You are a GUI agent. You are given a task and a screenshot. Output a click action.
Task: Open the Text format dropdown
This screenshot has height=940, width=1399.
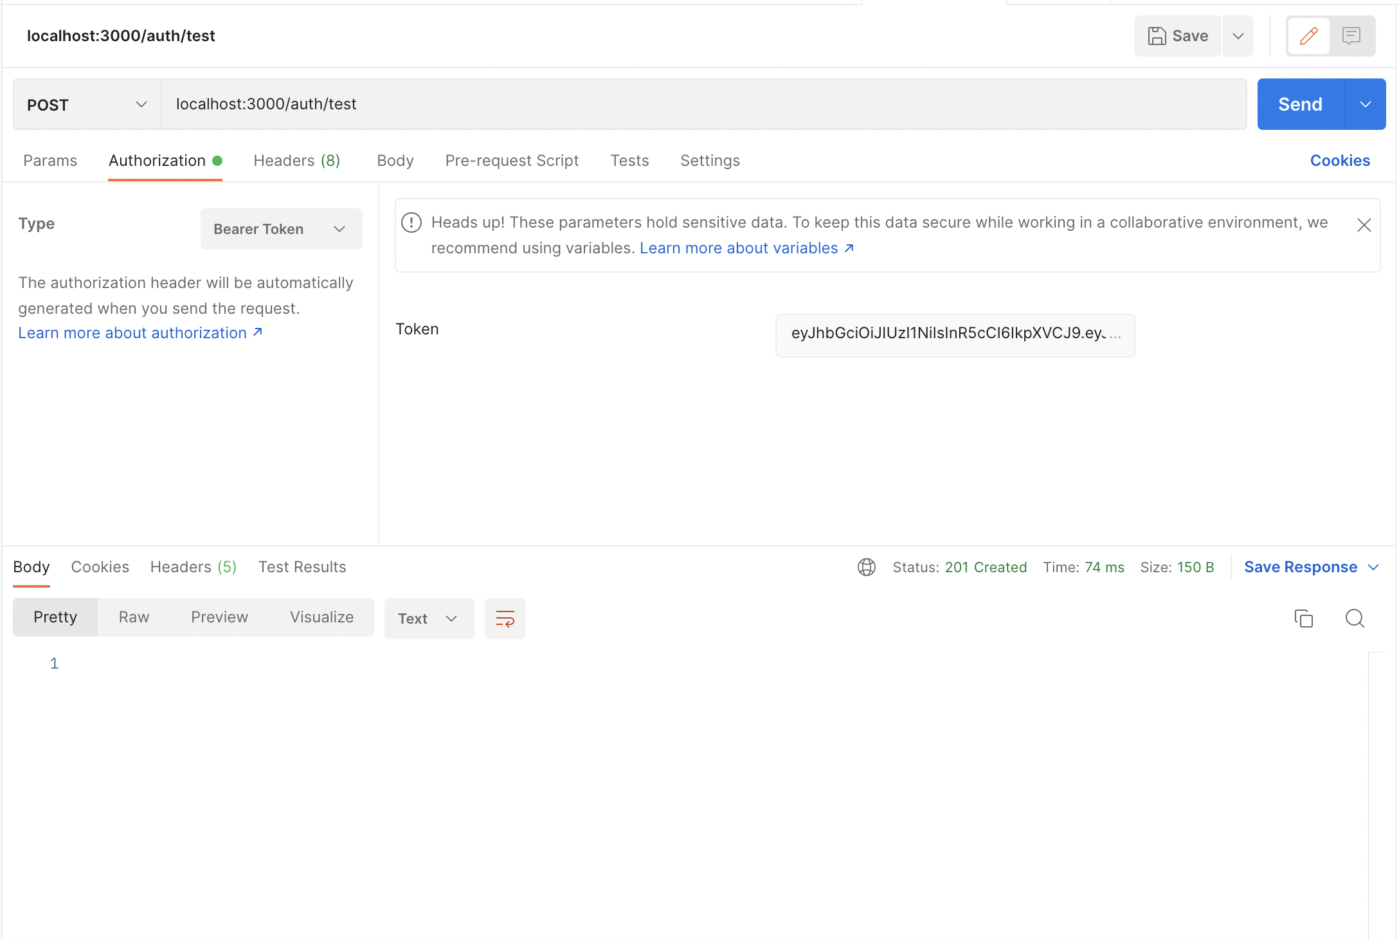(429, 619)
